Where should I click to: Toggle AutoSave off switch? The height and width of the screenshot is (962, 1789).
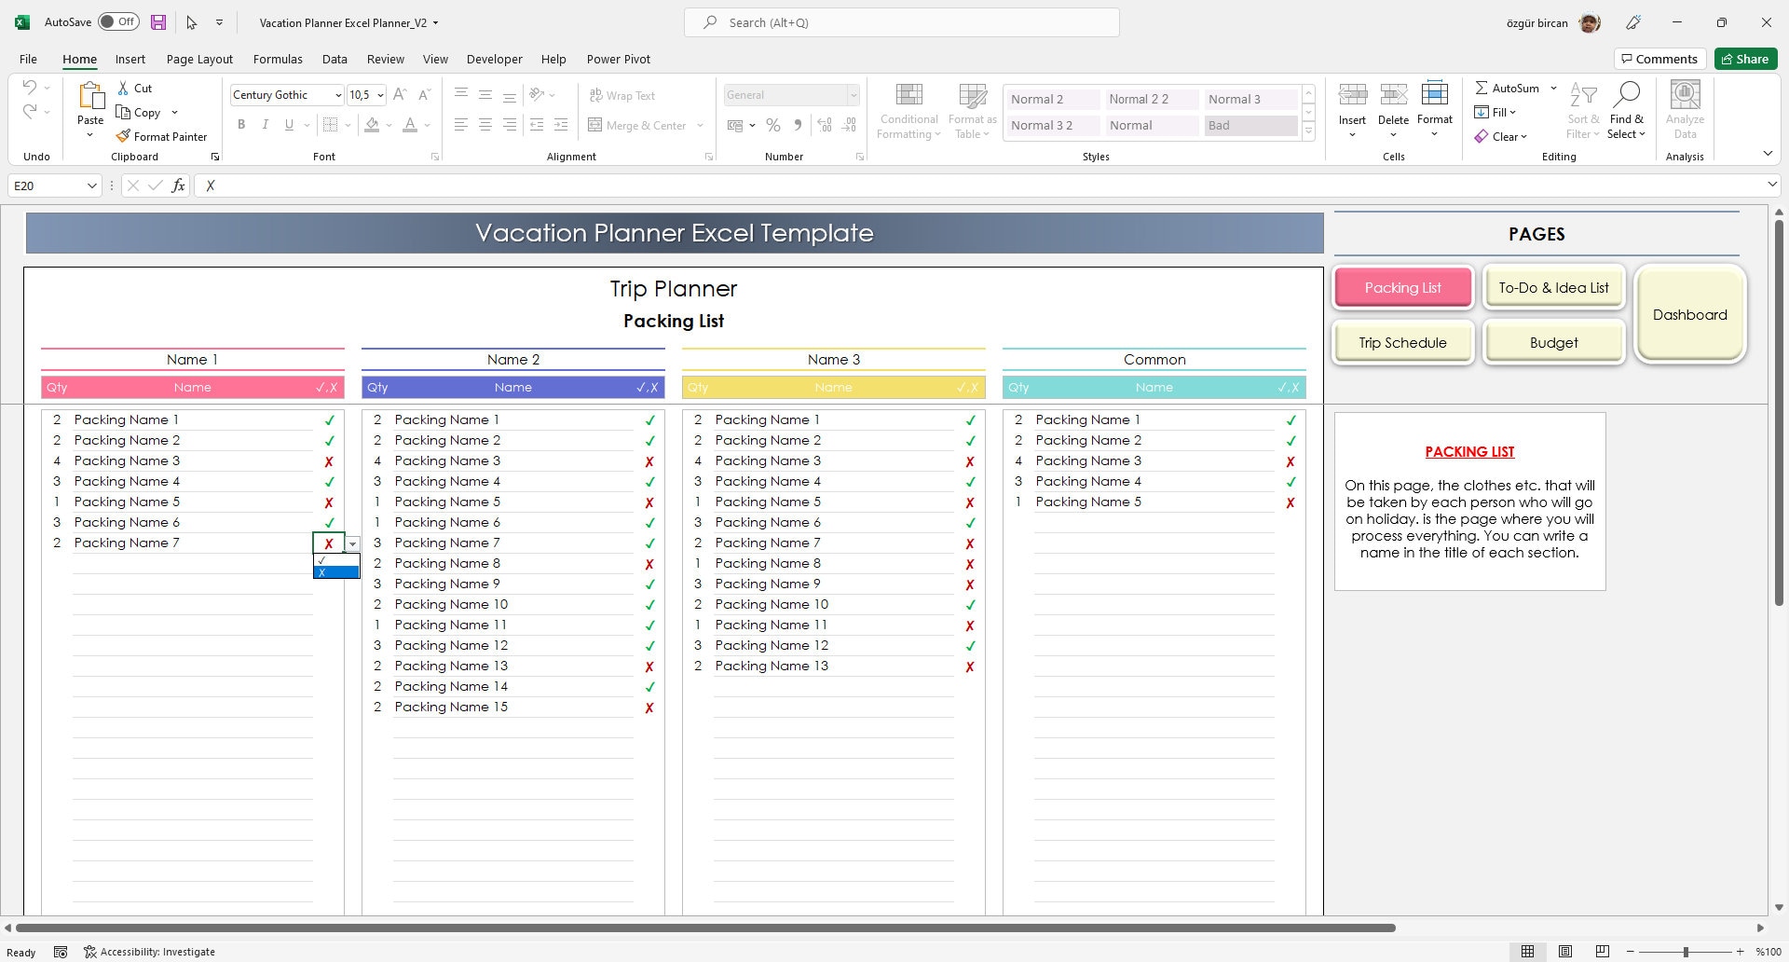(x=116, y=21)
